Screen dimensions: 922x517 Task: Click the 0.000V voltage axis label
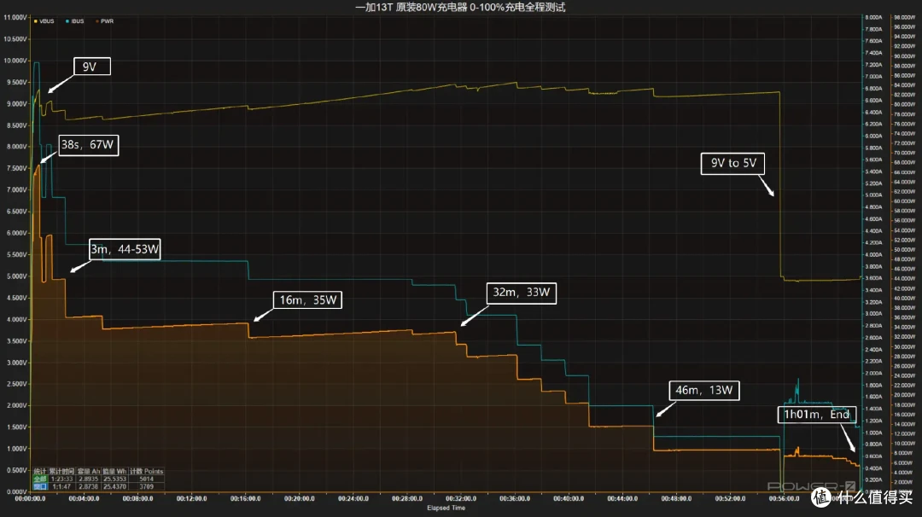point(16,491)
